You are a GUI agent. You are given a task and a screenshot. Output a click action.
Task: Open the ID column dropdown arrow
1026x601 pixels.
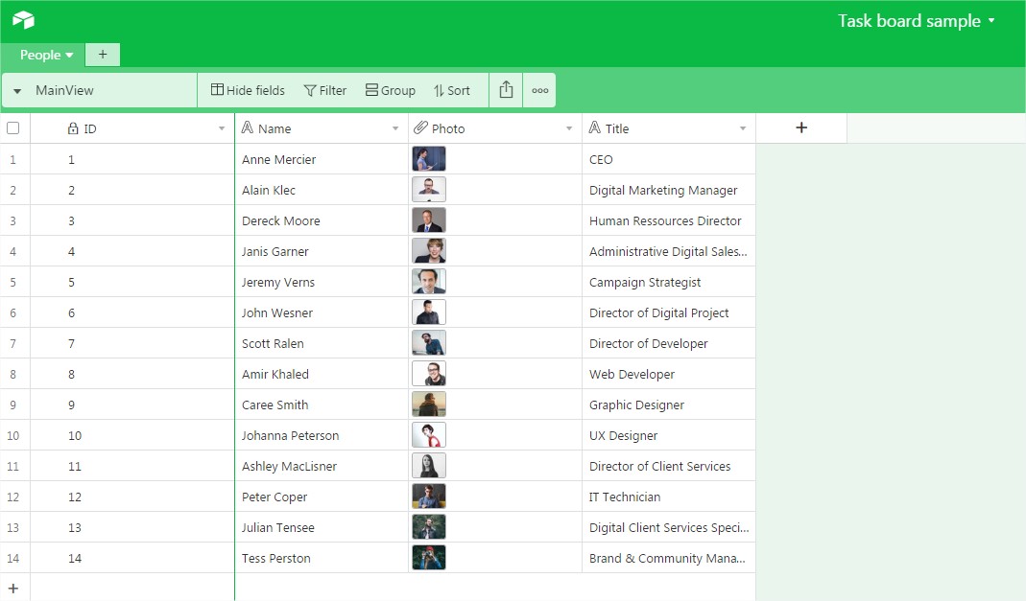[222, 128]
